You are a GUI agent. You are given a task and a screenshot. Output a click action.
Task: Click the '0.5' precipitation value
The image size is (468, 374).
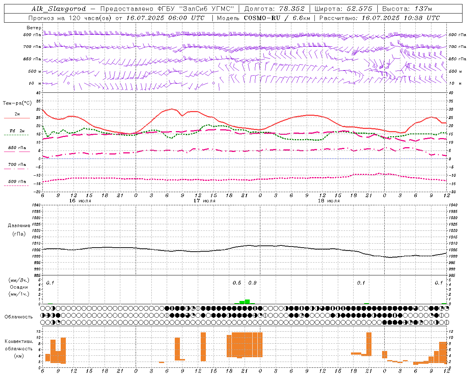click(x=237, y=283)
